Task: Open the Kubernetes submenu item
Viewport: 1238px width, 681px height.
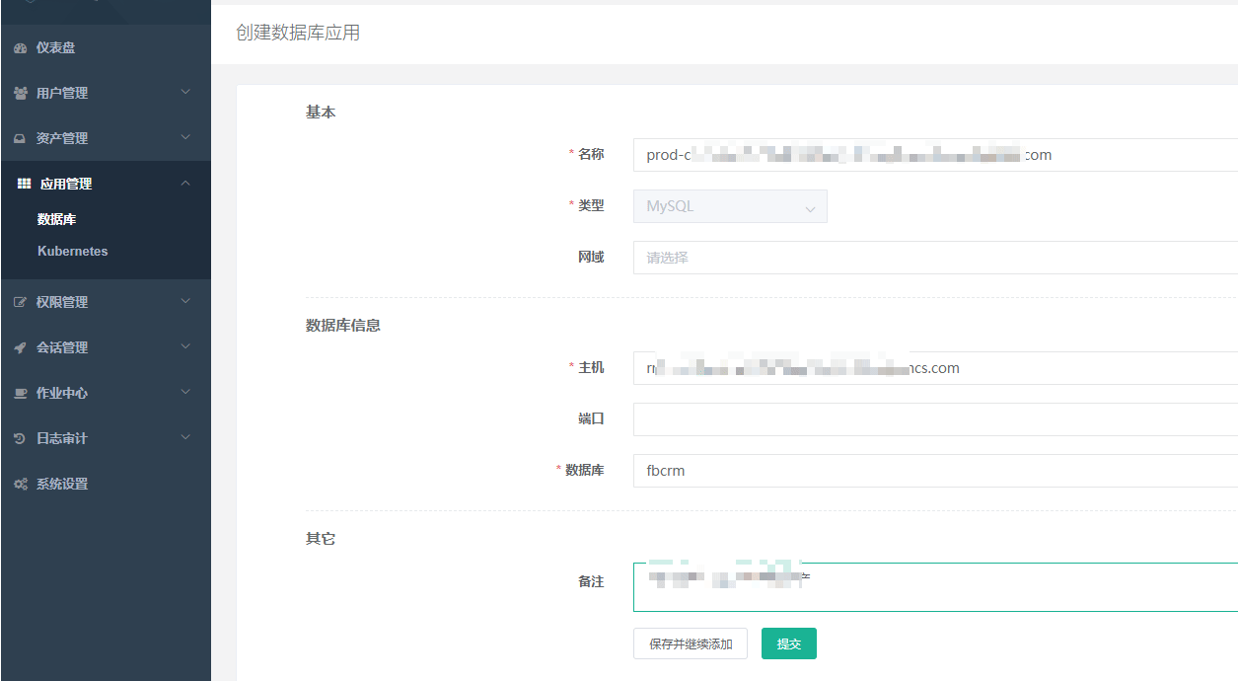Action: click(73, 251)
